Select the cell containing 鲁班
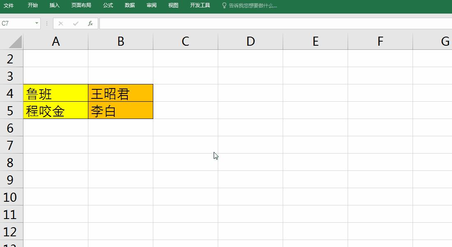The height and width of the screenshot is (247, 452). 56,93
